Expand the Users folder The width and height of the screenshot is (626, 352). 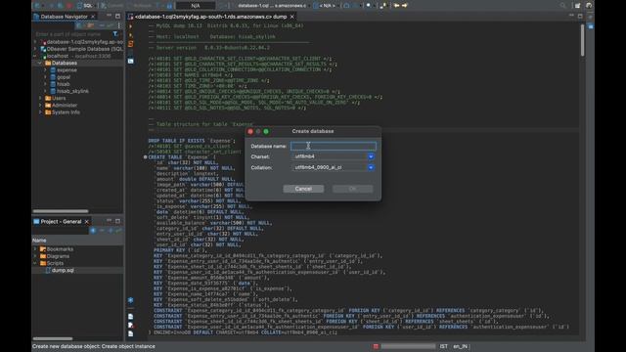click(40, 98)
